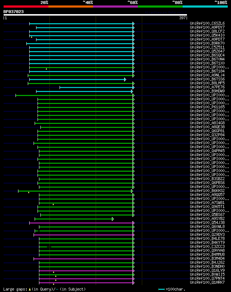Click the arrowhead ending the short UniRef100_A9SYB2 bar
The image size is (231, 292).
[113, 219]
